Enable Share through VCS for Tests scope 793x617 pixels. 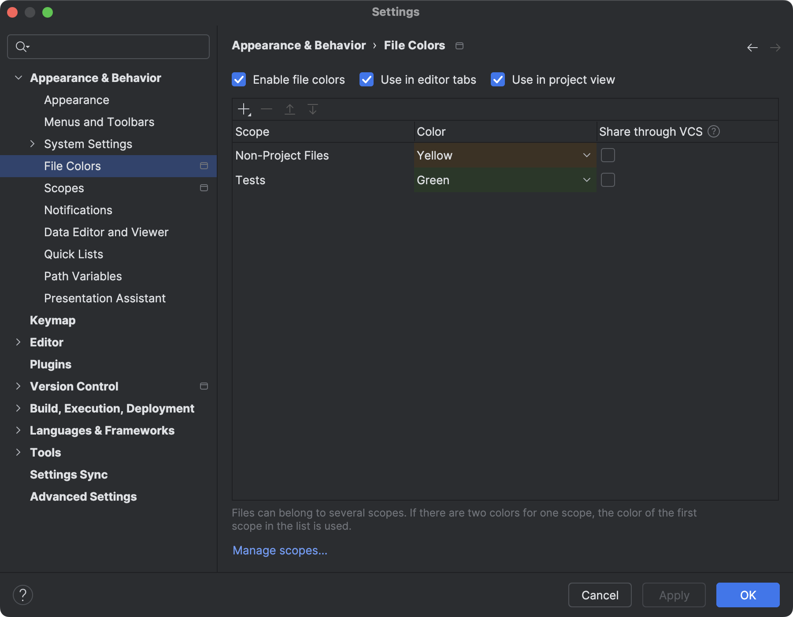click(x=608, y=180)
